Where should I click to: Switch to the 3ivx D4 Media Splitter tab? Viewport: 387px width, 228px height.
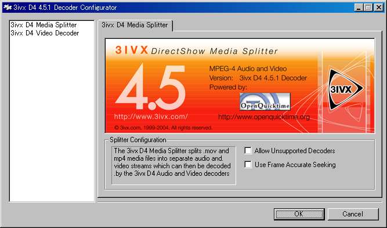[135, 25]
